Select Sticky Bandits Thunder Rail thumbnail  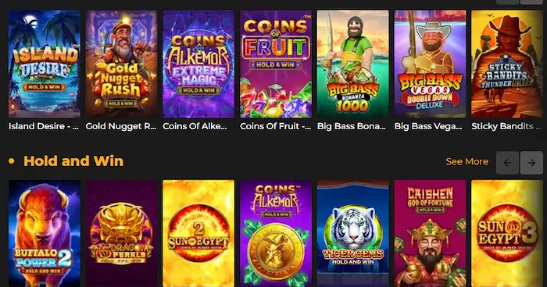pos(507,64)
